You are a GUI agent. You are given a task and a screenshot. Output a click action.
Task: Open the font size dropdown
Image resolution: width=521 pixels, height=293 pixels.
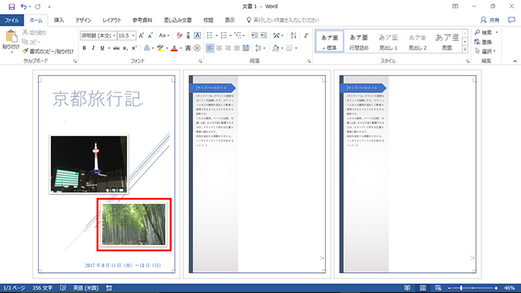pyautogui.click(x=133, y=35)
